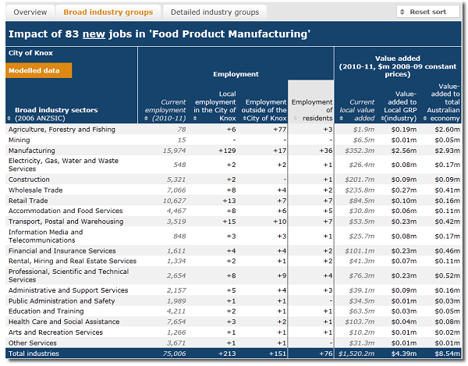Image resolution: width=468 pixels, height=366 pixels.
Task: Sort by Value-added to total Australian economy
Action: 442,101
